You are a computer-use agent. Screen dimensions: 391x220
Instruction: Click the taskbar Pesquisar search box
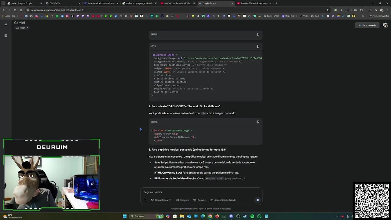pyautogui.click(x=147, y=216)
